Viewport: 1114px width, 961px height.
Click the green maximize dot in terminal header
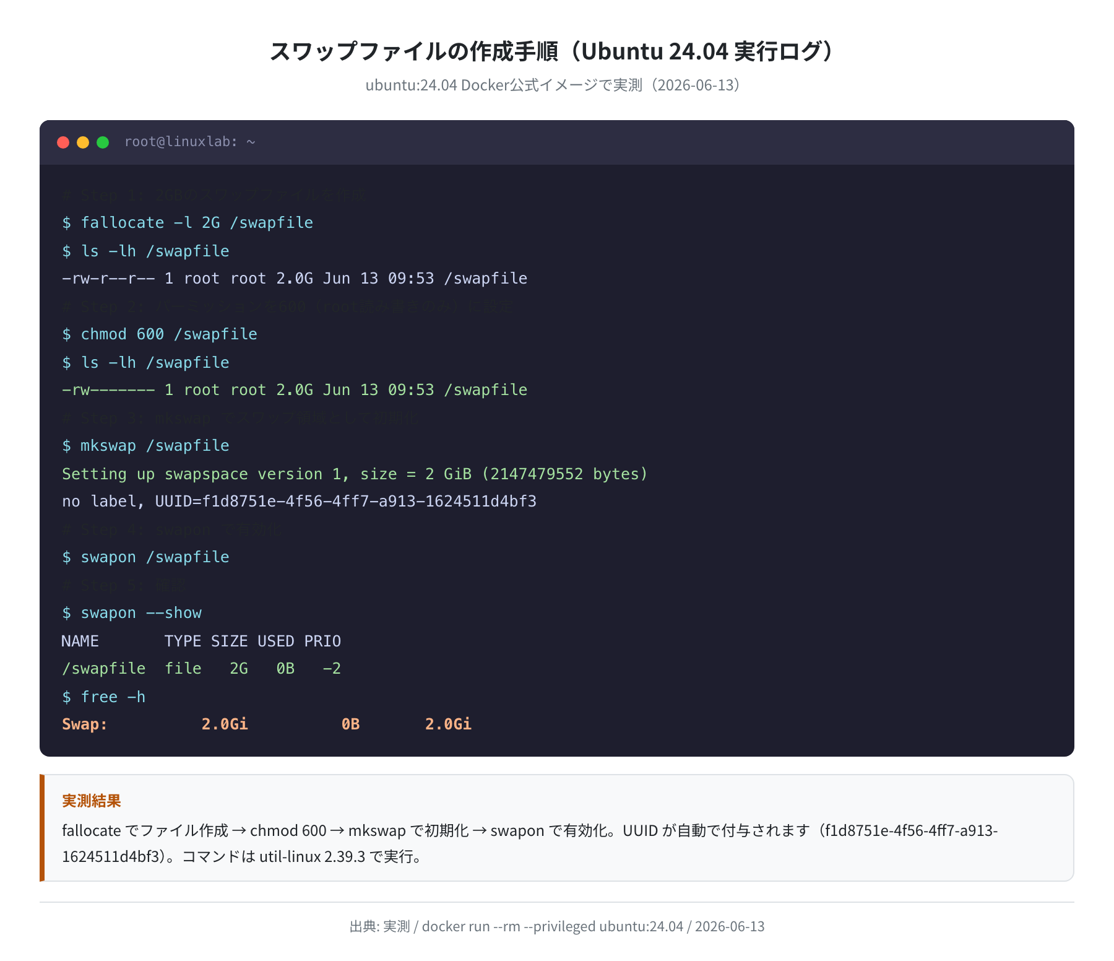pos(103,142)
